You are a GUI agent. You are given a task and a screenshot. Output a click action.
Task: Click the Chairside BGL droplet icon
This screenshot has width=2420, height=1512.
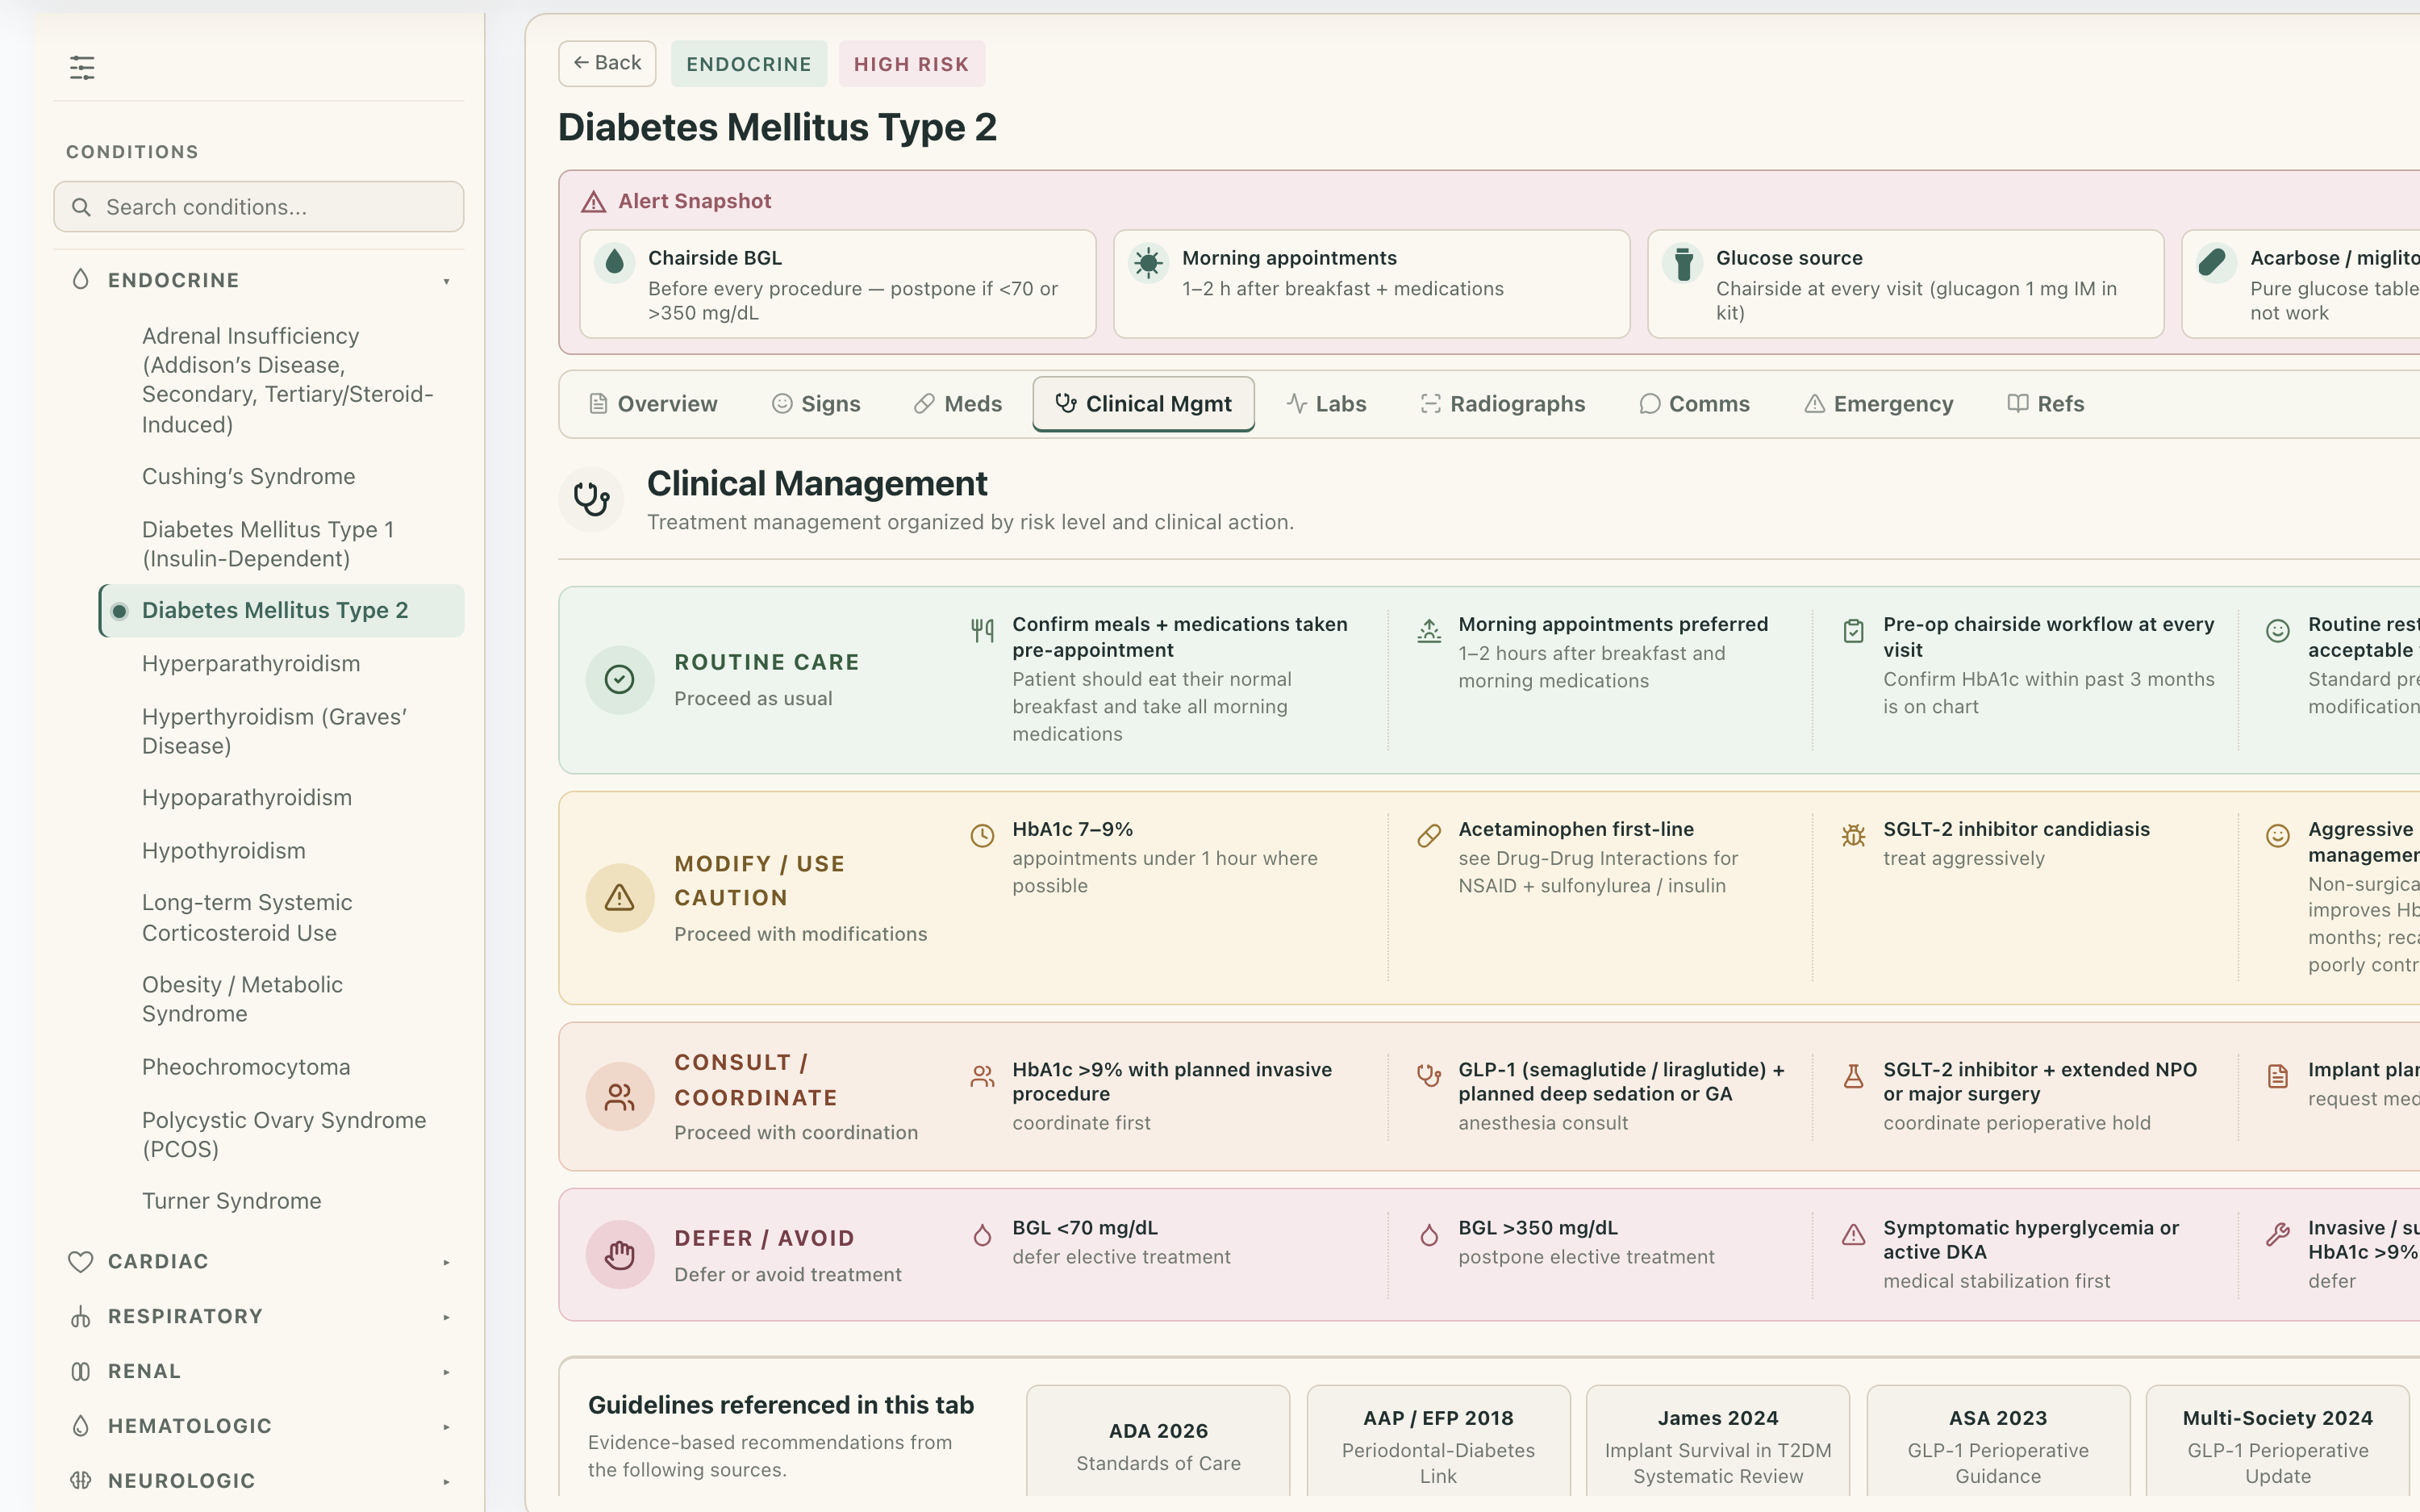(x=615, y=262)
